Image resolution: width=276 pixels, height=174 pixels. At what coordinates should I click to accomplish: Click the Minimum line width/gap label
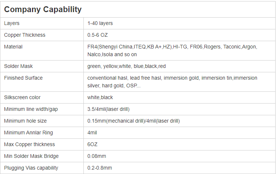coord(31,109)
